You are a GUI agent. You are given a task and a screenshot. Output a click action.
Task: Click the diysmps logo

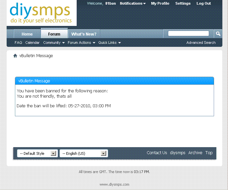coord(41,13)
